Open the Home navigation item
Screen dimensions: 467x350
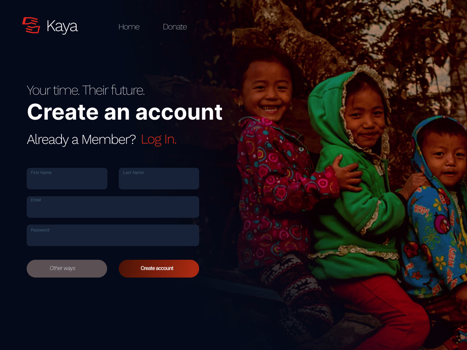pyautogui.click(x=129, y=27)
